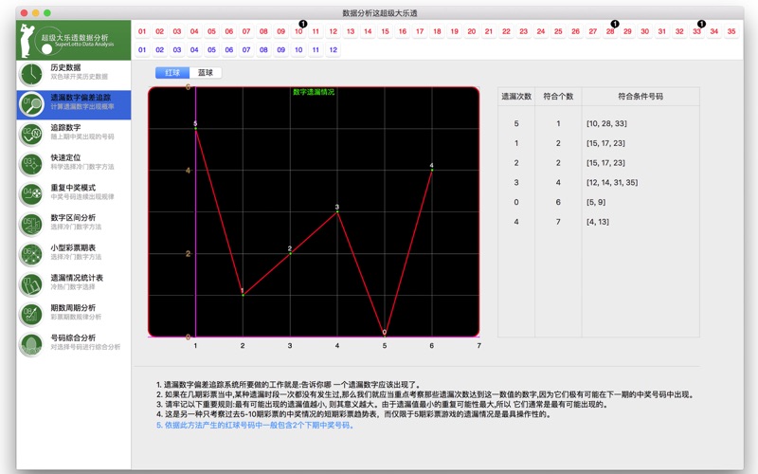The height and width of the screenshot is (474, 758).
Task: Click the 追踪数字 menu label
Action: 65,128
